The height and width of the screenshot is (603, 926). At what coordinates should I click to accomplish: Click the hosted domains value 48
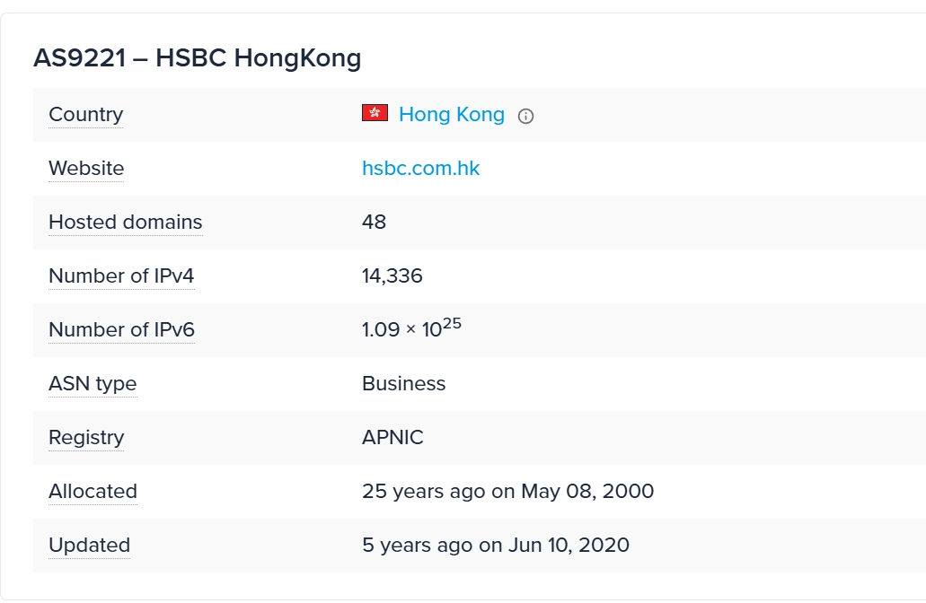click(x=374, y=223)
